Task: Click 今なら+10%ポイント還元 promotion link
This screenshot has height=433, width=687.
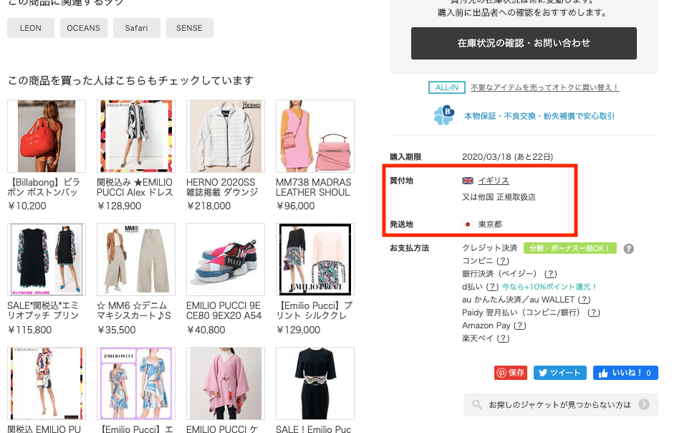Action: 549,287
